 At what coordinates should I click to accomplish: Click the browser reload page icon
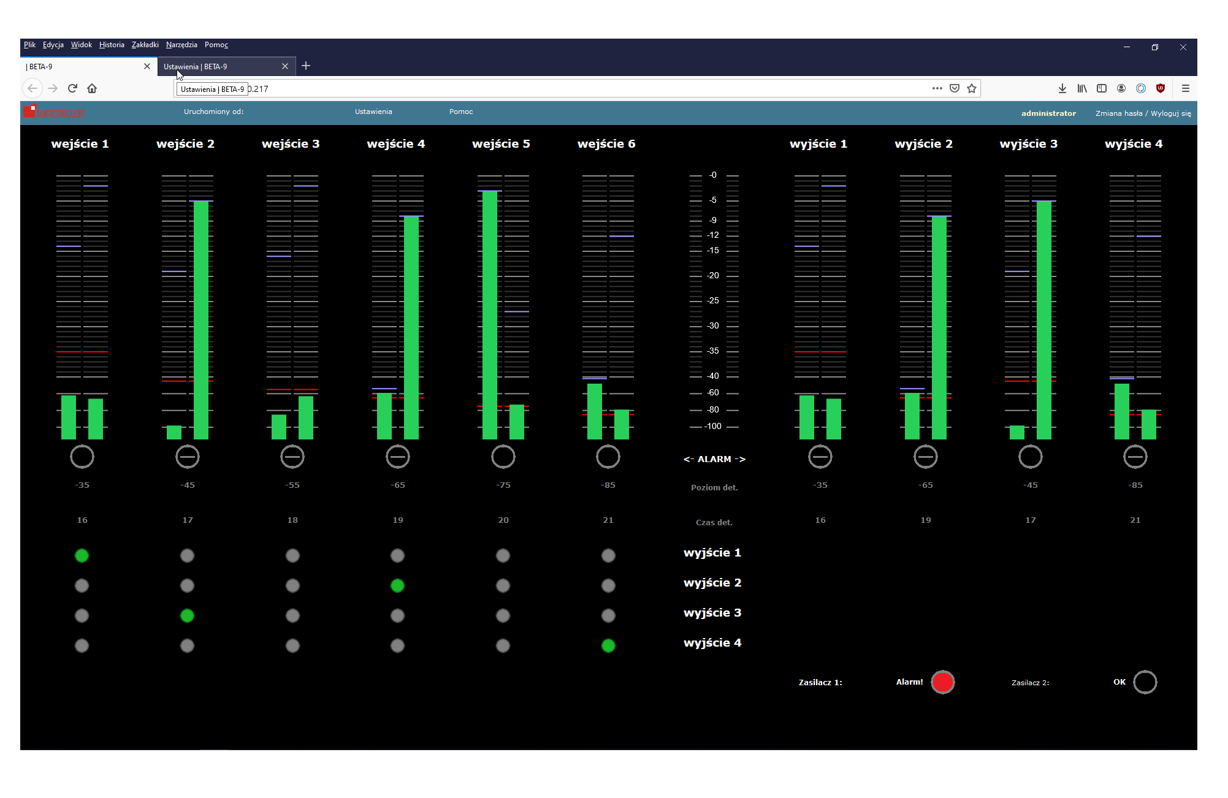point(72,88)
